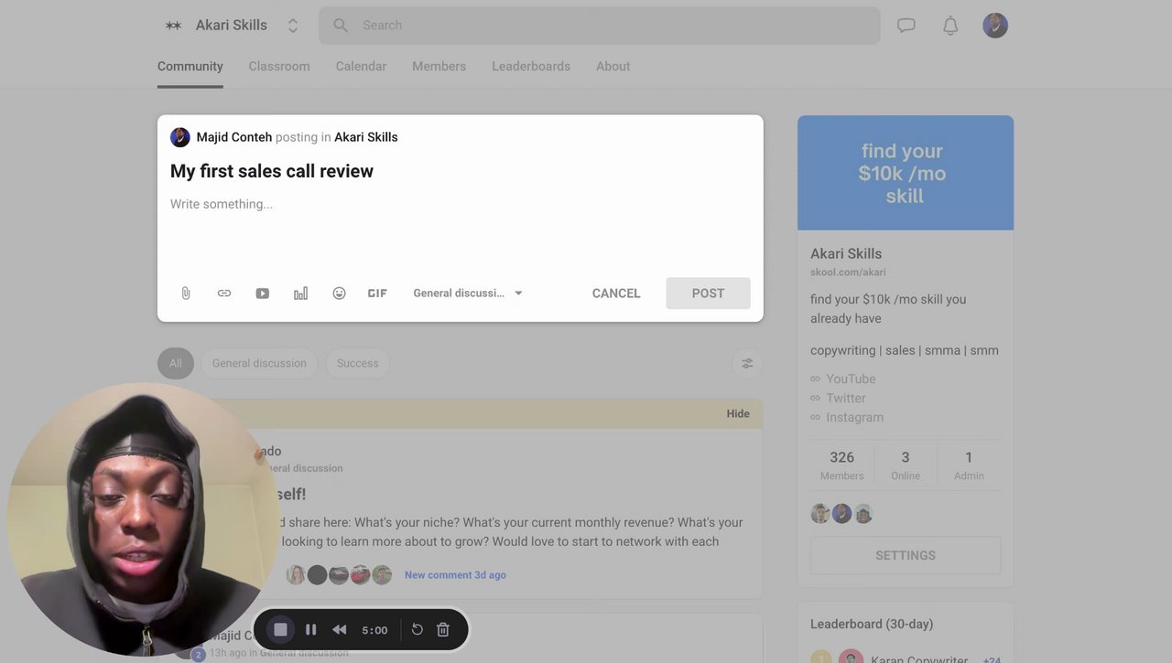Open the Twitter link in sidebar
The width and height of the screenshot is (1172, 663).
[x=846, y=398]
